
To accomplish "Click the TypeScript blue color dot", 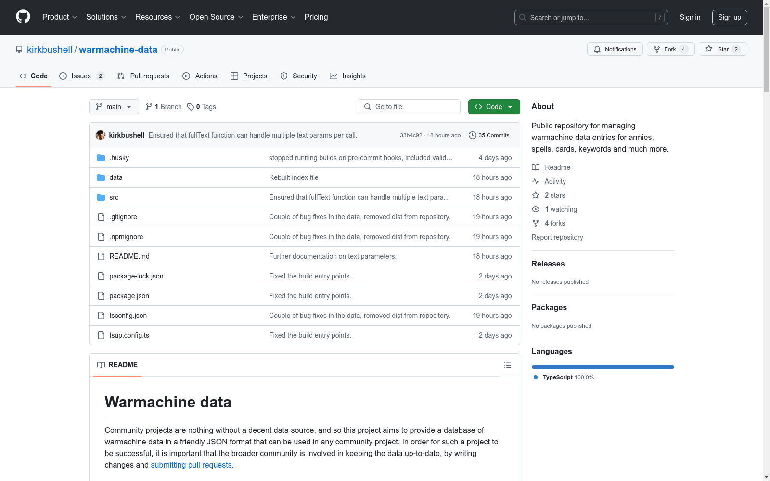I will [536, 377].
